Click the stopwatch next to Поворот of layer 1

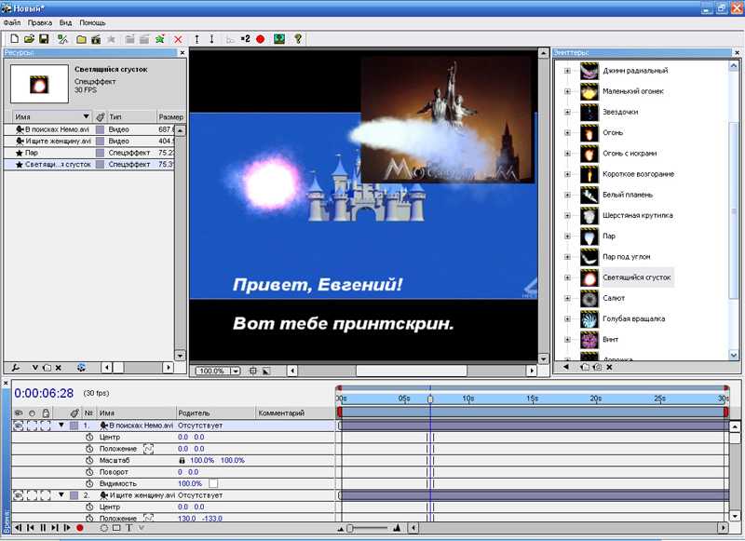coord(89,472)
